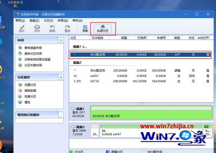Choose 创建分区 operation
The image size is (216, 153).
click(x=30, y=85)
